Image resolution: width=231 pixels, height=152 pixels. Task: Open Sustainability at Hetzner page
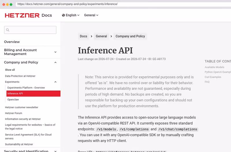pos(19,144)
